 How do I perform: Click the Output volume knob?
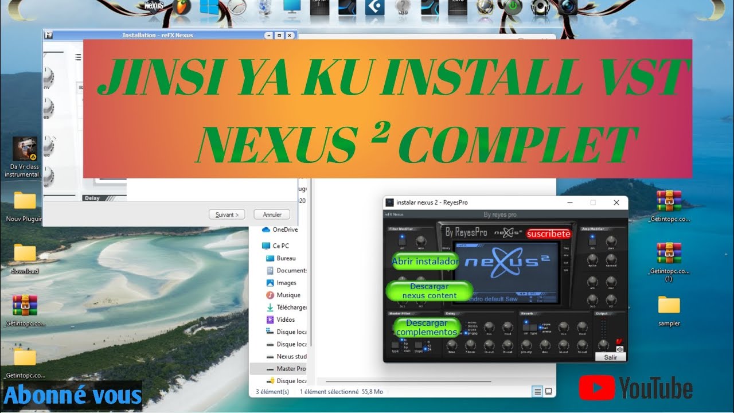click(603, 344)
